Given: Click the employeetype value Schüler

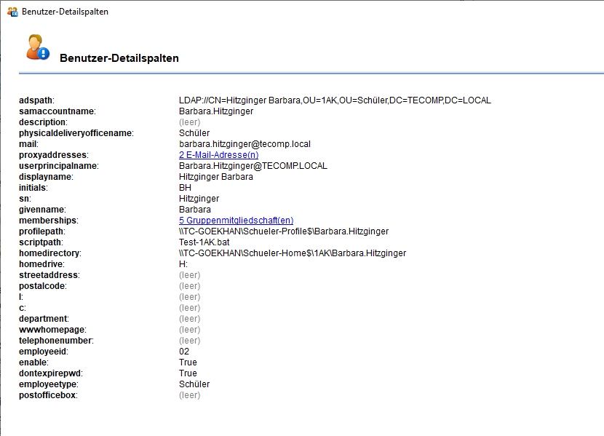Looking at the screenshot, I should (x=194, y=384).
